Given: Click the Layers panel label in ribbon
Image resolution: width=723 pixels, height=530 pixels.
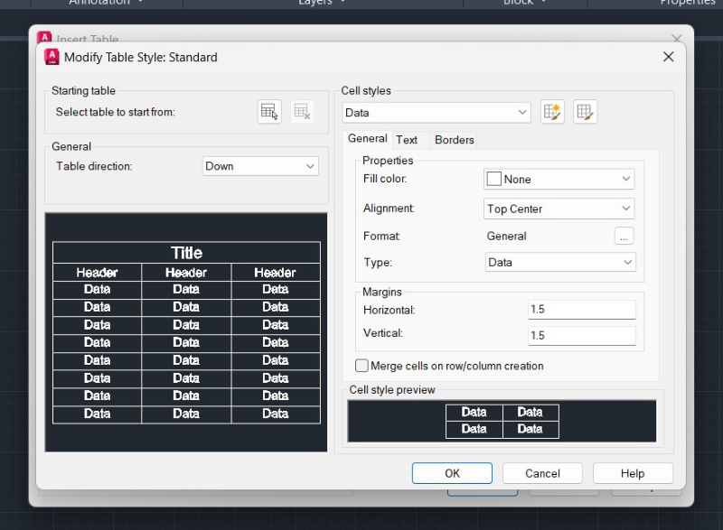Looking at the screenshot, I should (x=315, y=3).
